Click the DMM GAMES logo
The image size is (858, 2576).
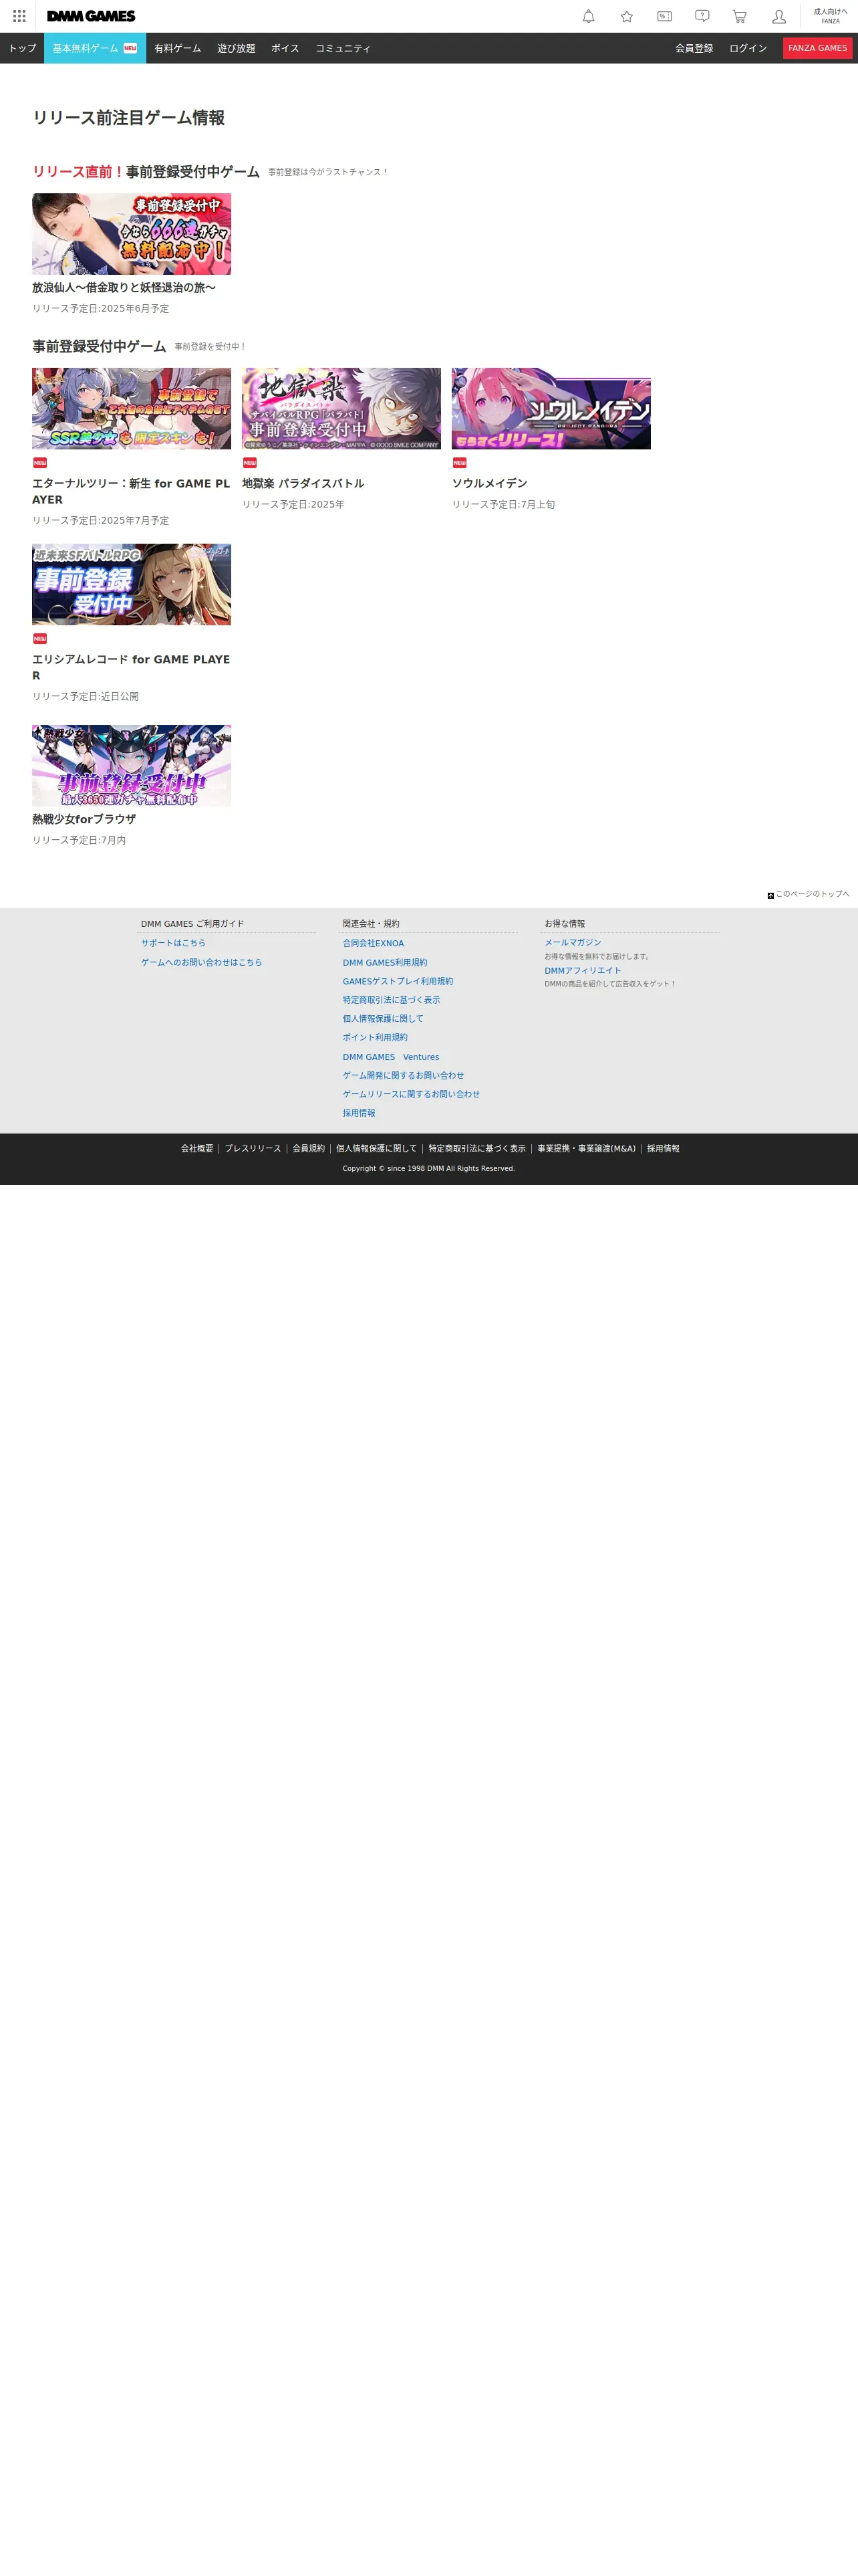(91, 16)
